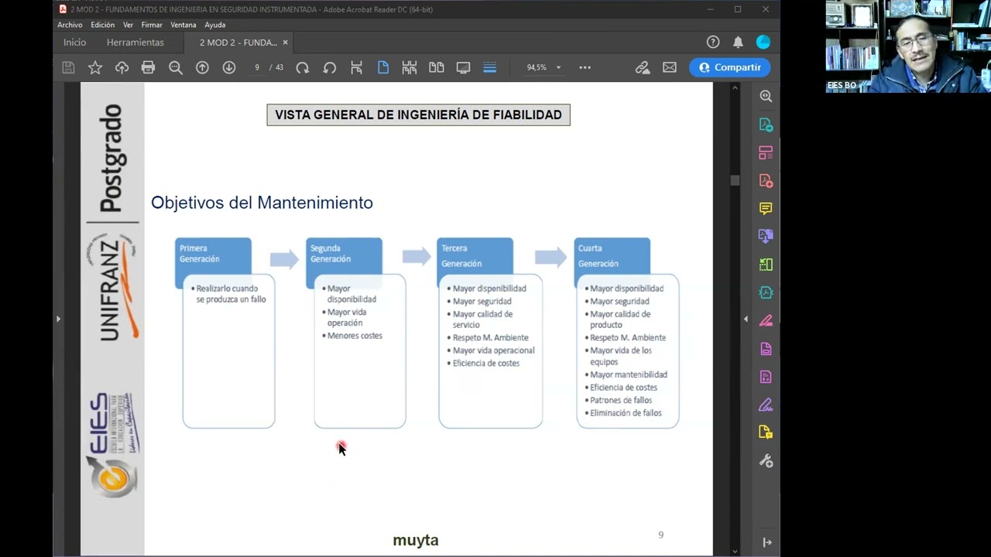The width and height of the screenshot is (991, 557).
Task: Expand right tools pane at bottom
Action: tap(766, 542)
